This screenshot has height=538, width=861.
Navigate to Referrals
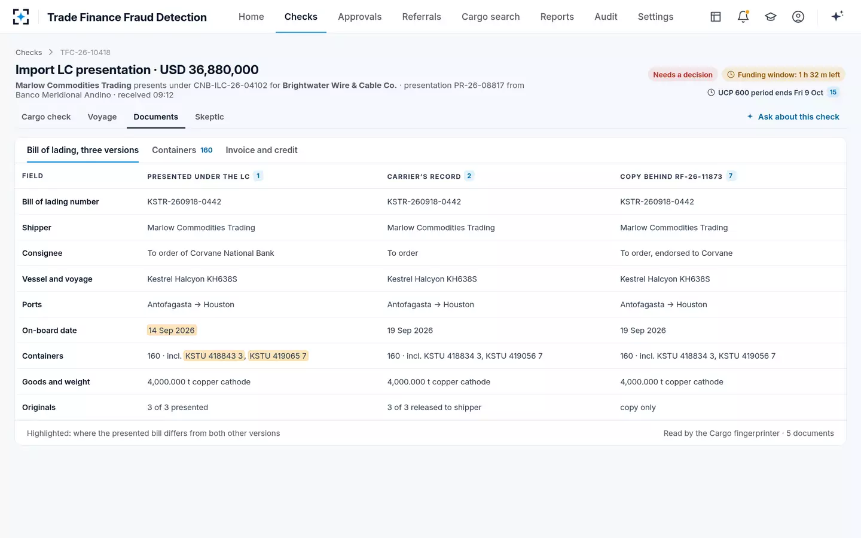(x=422, y=17)
